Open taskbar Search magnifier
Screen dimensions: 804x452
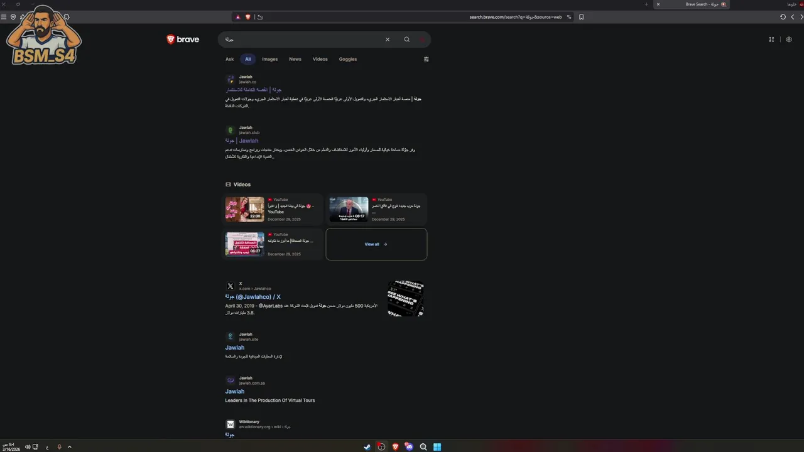[423, 447]
